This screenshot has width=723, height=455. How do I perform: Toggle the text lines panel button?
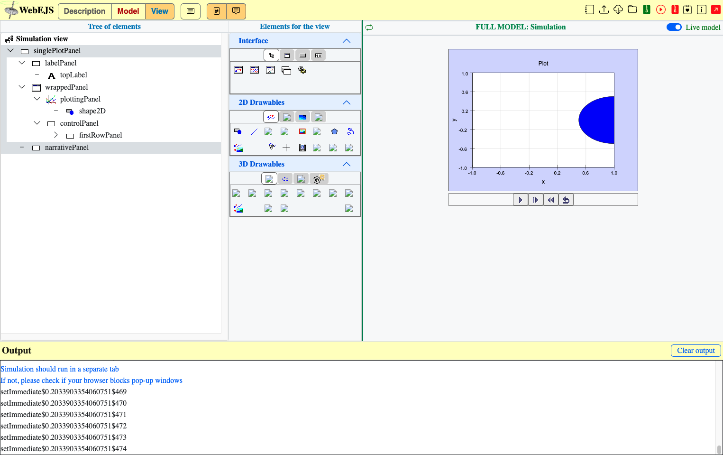point(191,11)
